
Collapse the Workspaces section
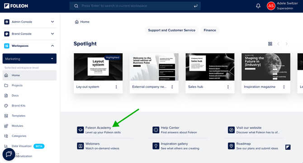coord(52,46)
